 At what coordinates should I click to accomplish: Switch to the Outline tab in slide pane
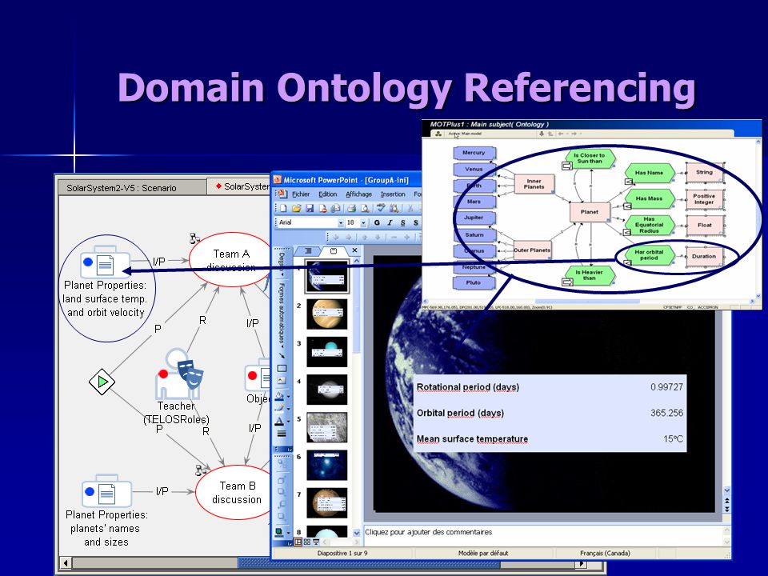click(x=308, y=250)
